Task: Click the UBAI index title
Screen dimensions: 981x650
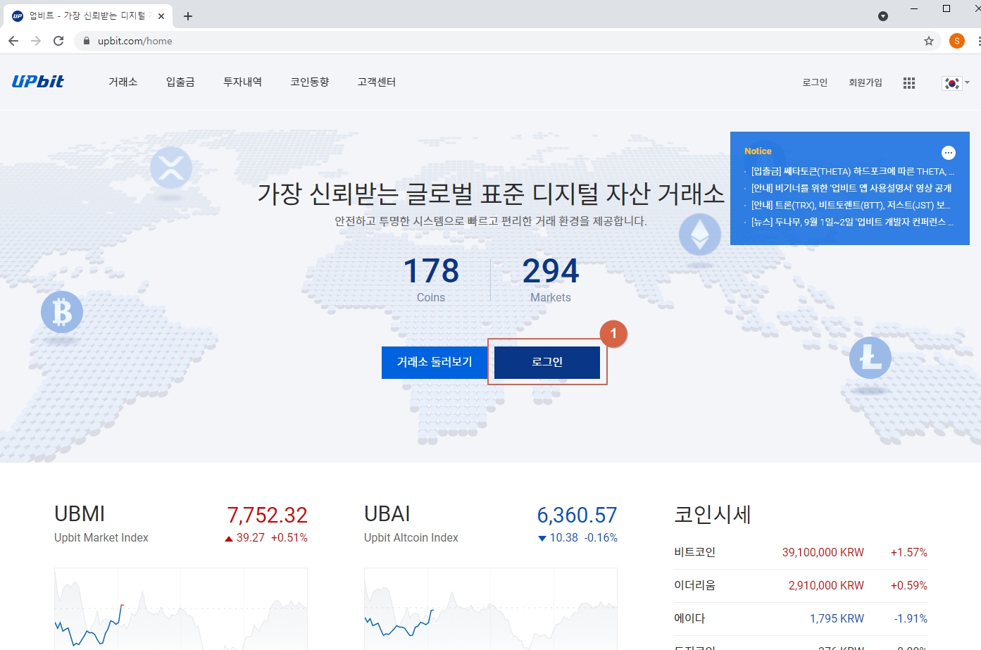Action: click(x=387, y=514)
